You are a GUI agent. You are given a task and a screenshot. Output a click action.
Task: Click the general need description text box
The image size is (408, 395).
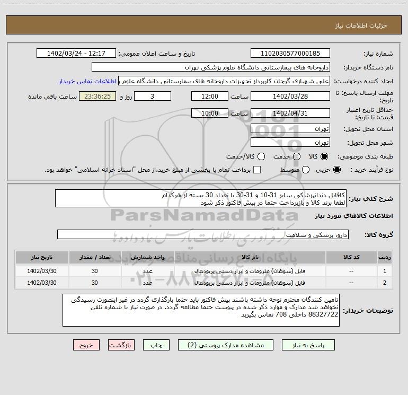(x=201, y=199)
